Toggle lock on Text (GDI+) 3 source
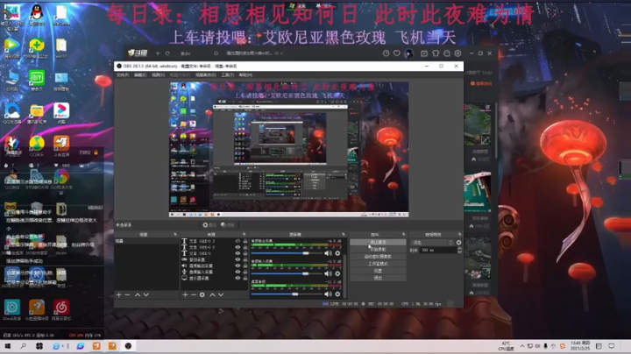Viewport: 631px width, 354px height. point(245,241)
